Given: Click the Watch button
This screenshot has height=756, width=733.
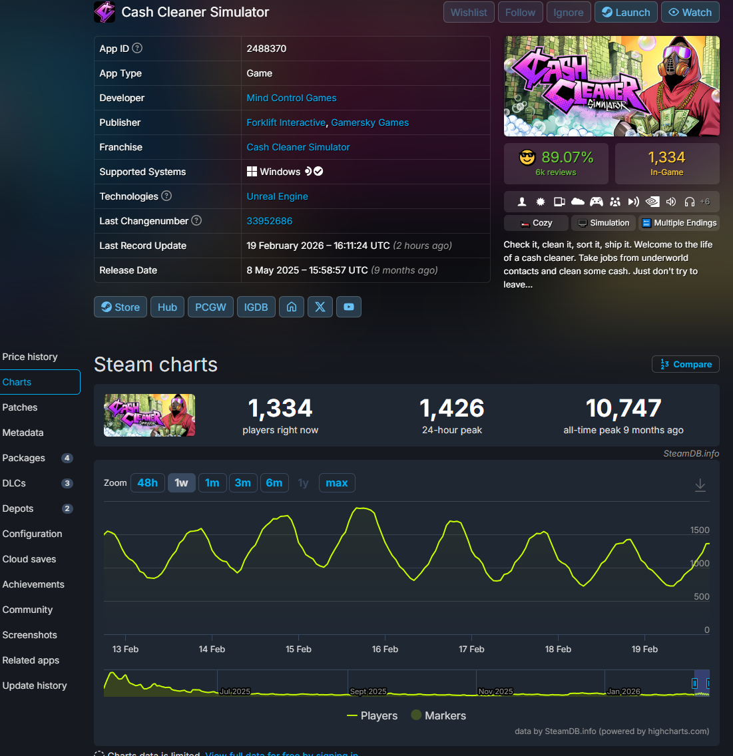Looking at the screenshot, I should [x=690, y=12].
